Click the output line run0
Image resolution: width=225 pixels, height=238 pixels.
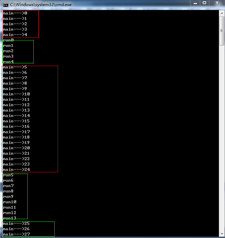(x=8, y=40)
